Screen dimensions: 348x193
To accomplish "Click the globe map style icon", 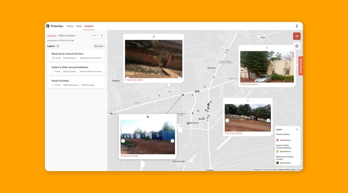I will 297,46.
